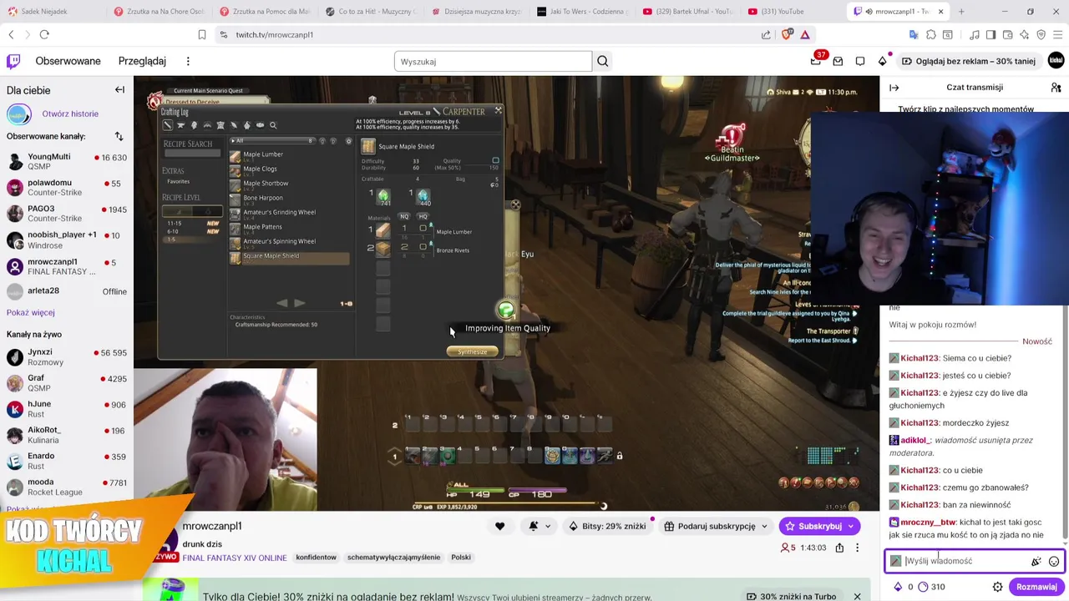Viewport: 1069px width, 601px height.
Task: Open chat settings gear
Action: click(997, 587)
